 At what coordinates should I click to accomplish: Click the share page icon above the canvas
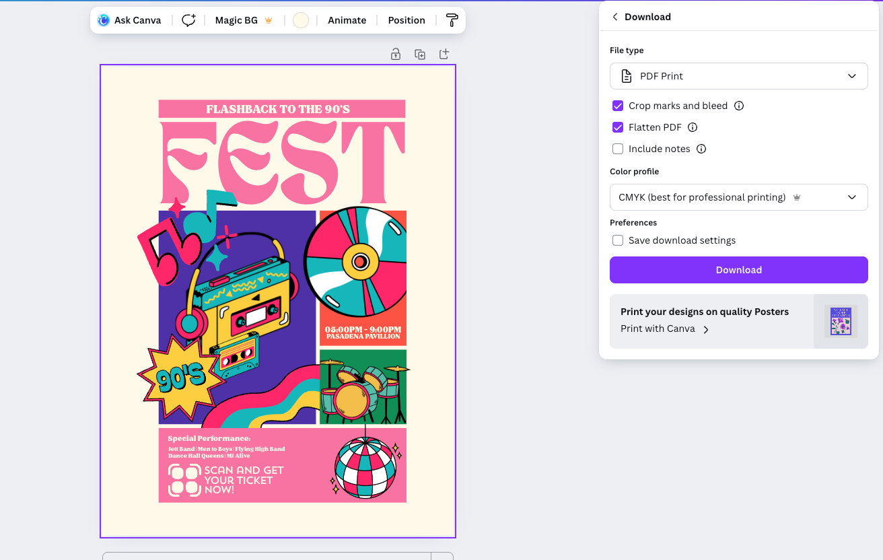tap(444, 54)
